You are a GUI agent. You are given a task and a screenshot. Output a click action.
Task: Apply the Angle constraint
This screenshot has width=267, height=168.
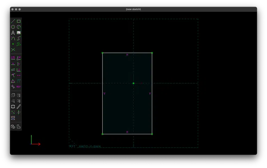[19, 58]
